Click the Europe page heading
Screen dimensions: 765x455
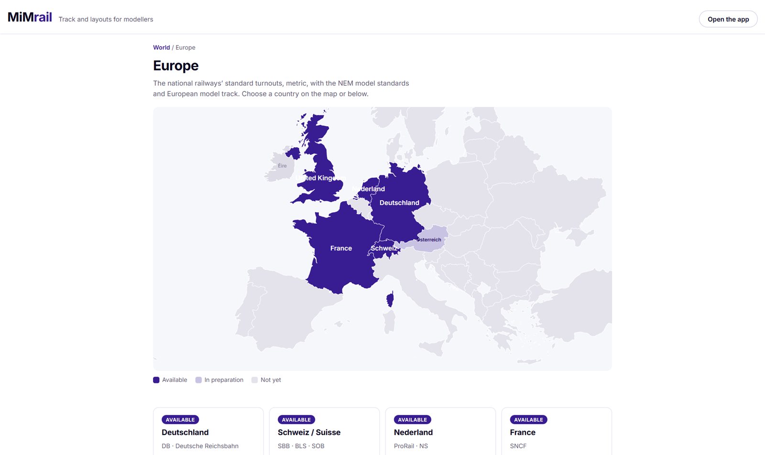pos(175,65)
